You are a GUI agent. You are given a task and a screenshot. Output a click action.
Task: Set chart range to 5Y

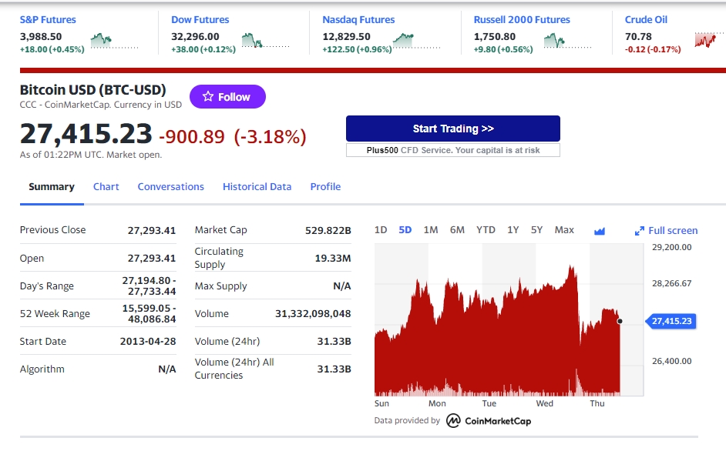pos(536,230)
